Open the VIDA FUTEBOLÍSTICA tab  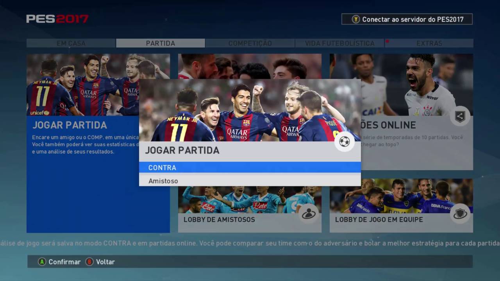pos(339,43)
